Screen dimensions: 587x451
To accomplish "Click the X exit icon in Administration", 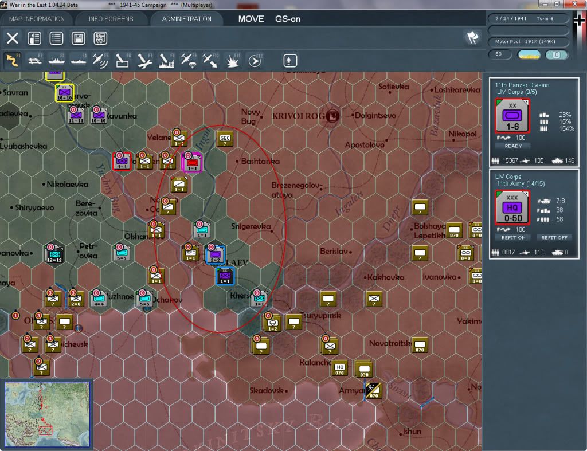I will (x=13, y=38).
